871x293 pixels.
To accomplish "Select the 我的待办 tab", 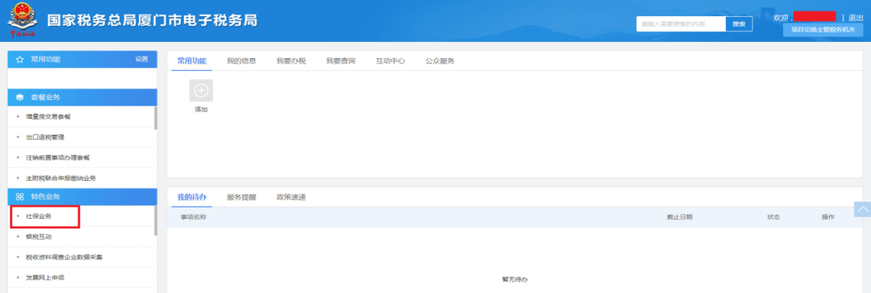I will point(192,198).
